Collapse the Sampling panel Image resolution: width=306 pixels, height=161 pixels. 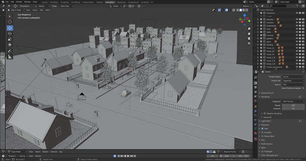coord(265,97)
